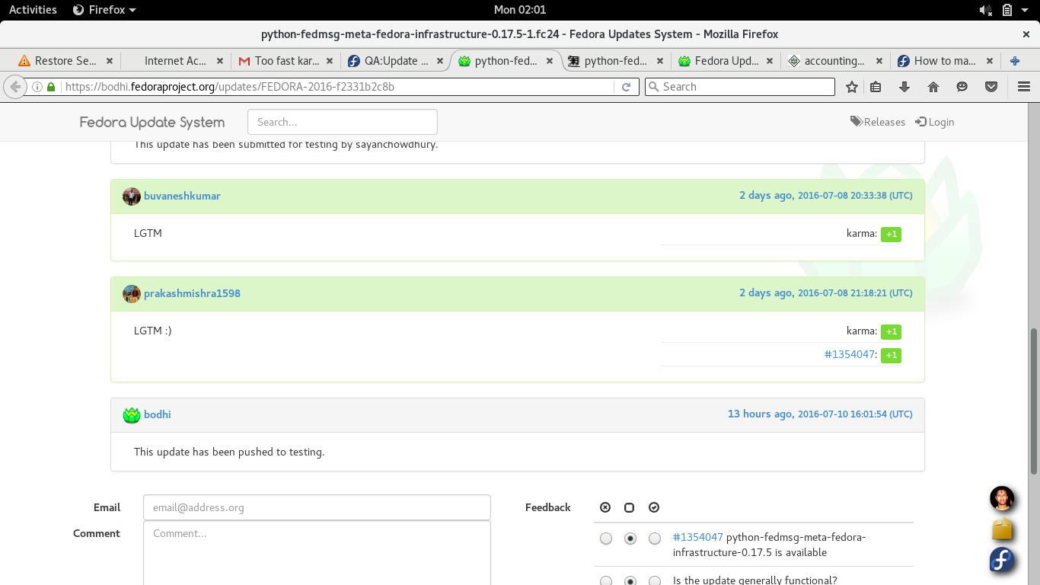
Task: Select negative radio for bug #1354047
Action: coord(606,539)
